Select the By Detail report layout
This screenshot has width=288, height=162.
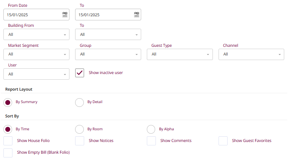(80, 102)
